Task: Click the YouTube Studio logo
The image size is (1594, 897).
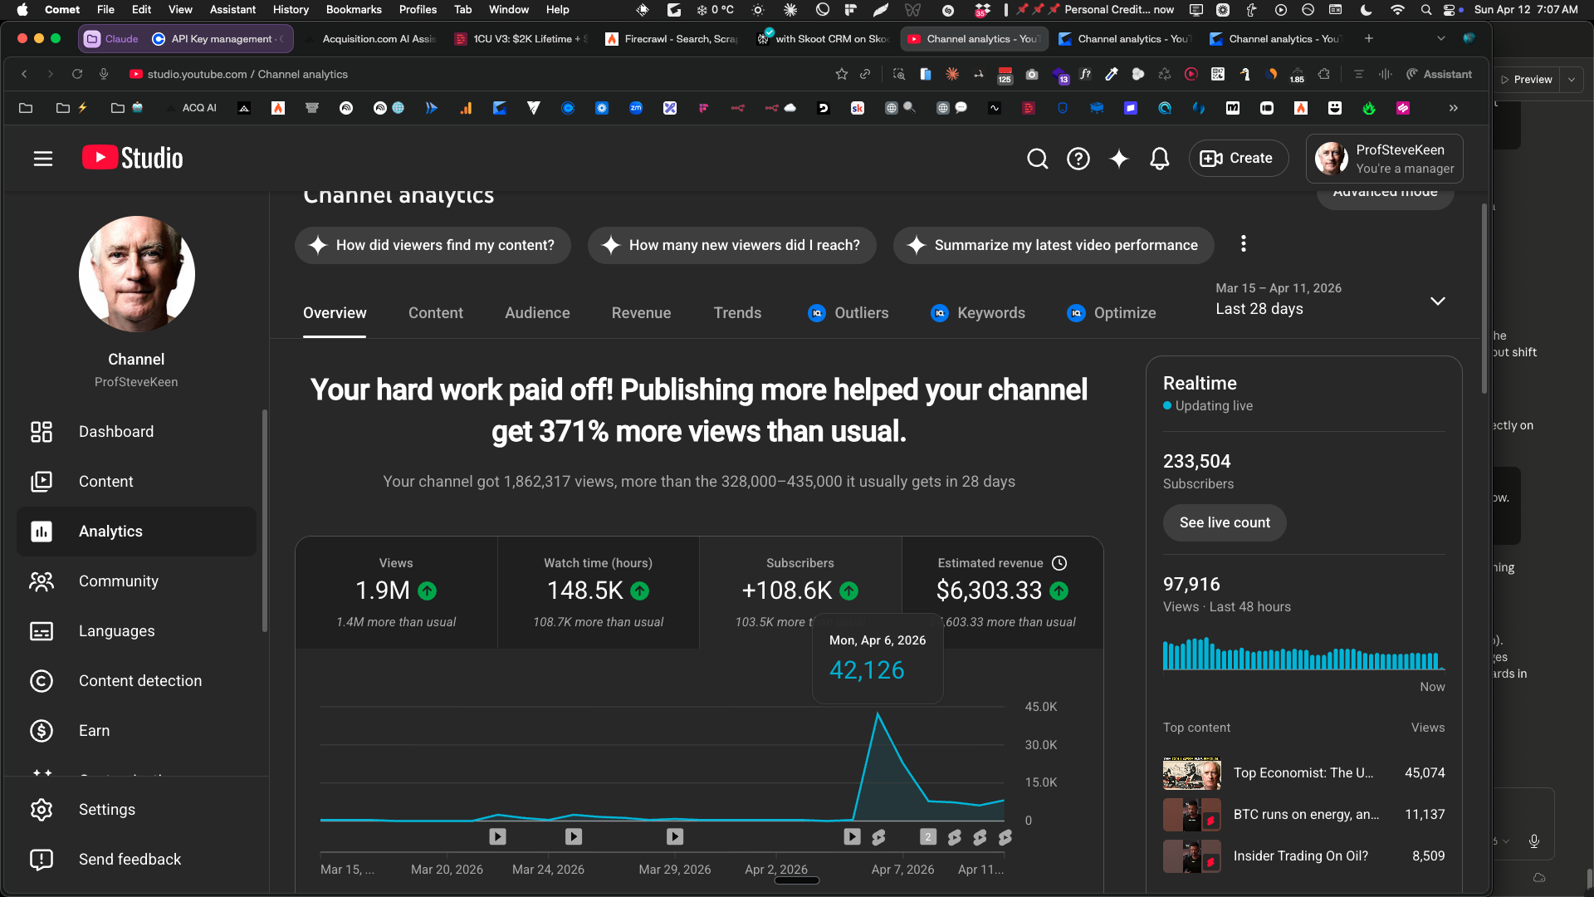Action: click(133, 158)
